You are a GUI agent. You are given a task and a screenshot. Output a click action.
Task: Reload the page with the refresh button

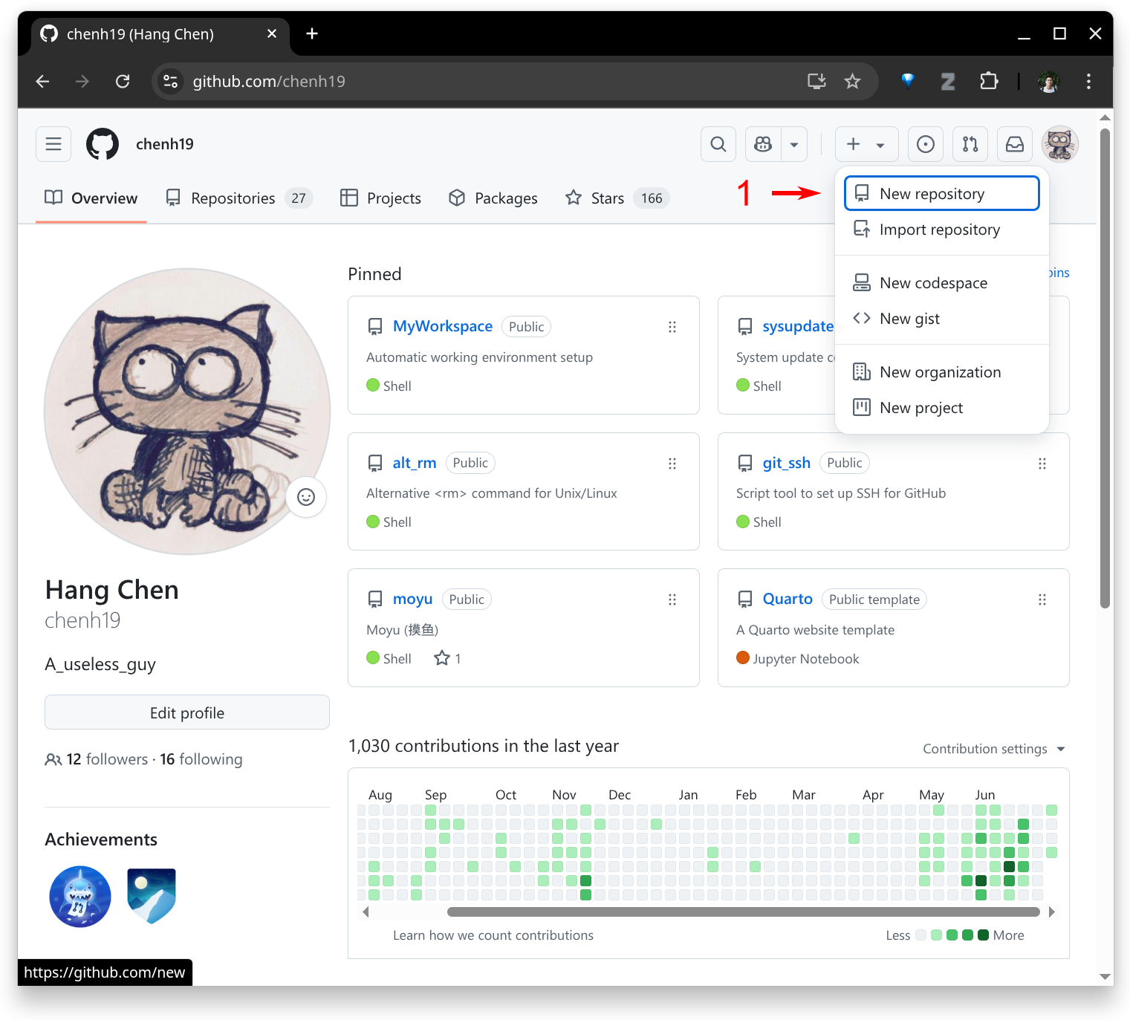123,82
